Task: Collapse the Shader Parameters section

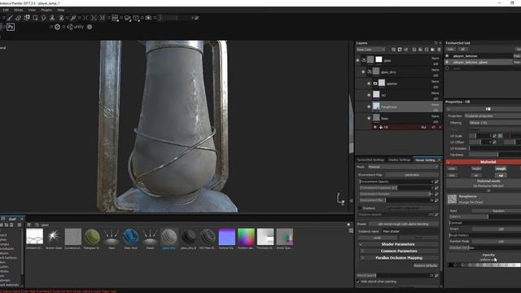Action: [361, 244]
